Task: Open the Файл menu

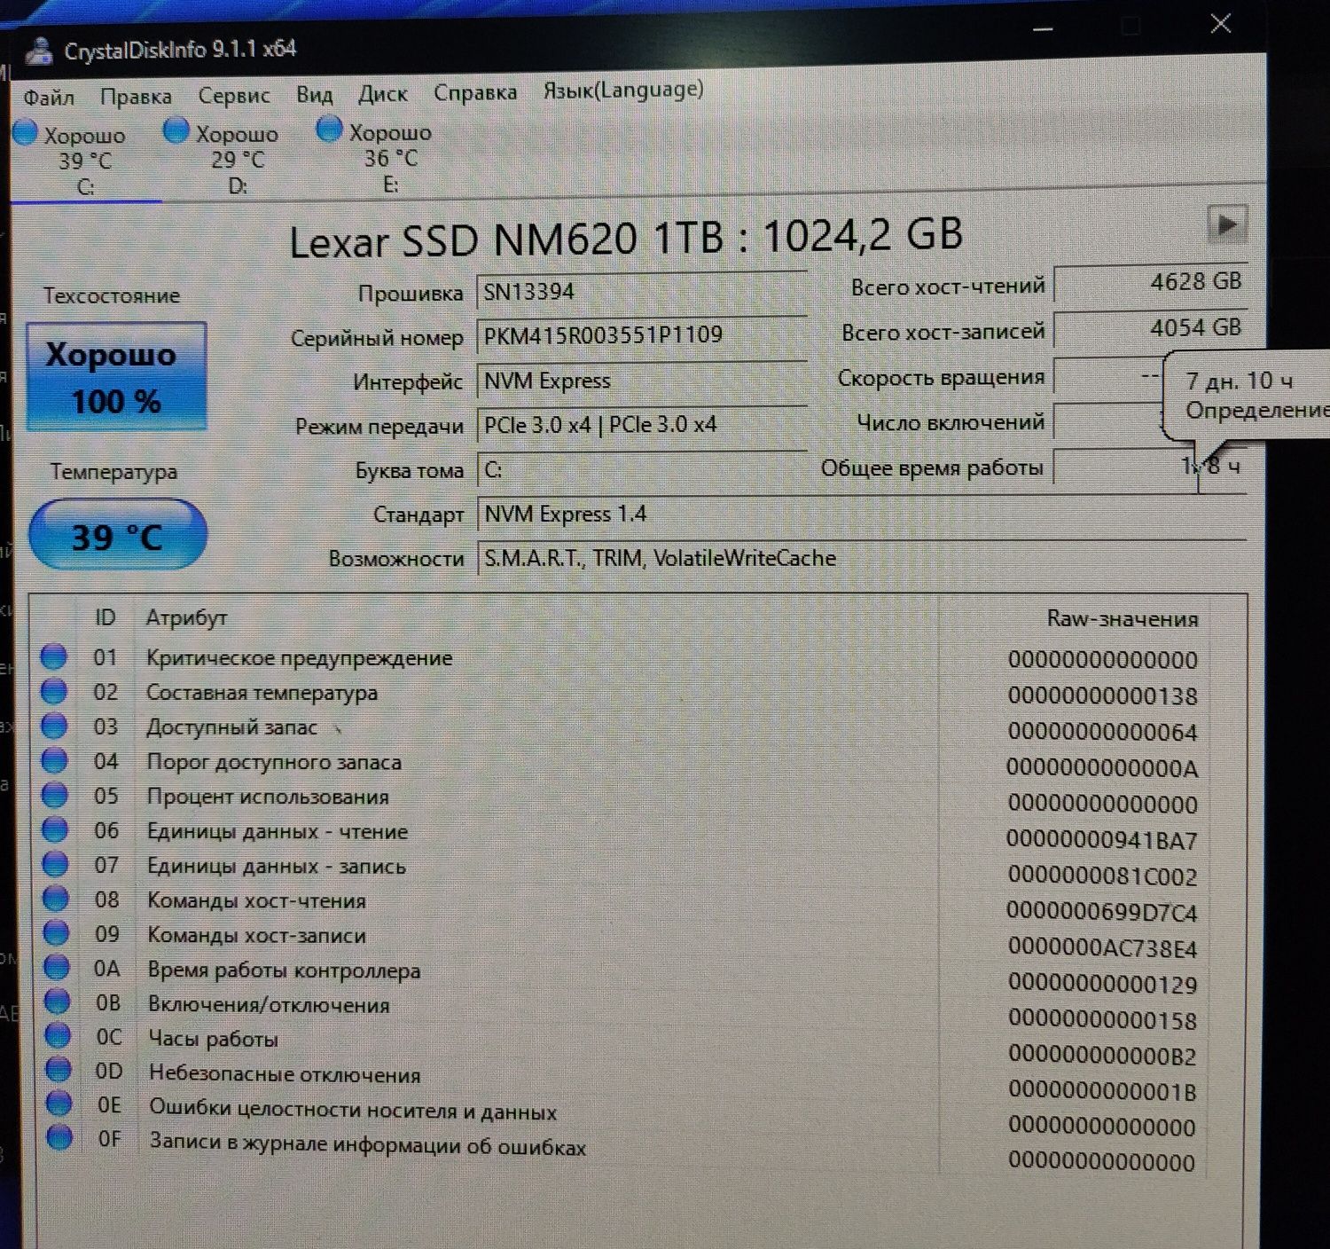Action: [x=48, y=97]
